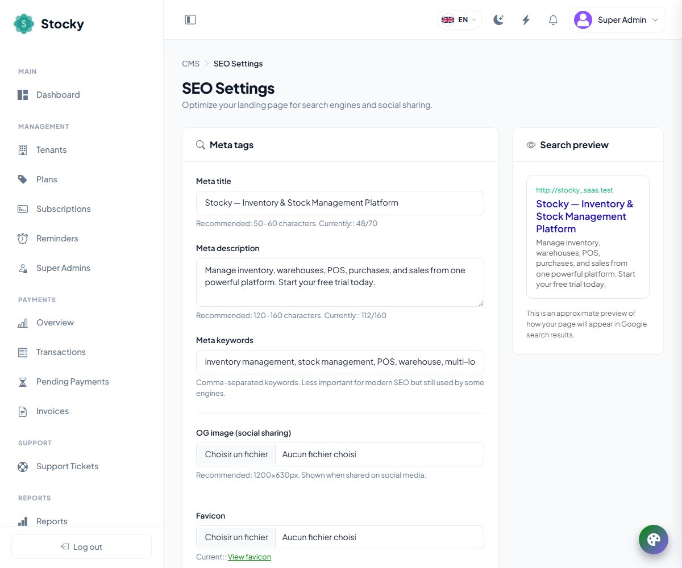Click the SEO Settings page heading
The height and width of the screenshot is (568, 682).
pyautogui.click(x=228, y=88)
